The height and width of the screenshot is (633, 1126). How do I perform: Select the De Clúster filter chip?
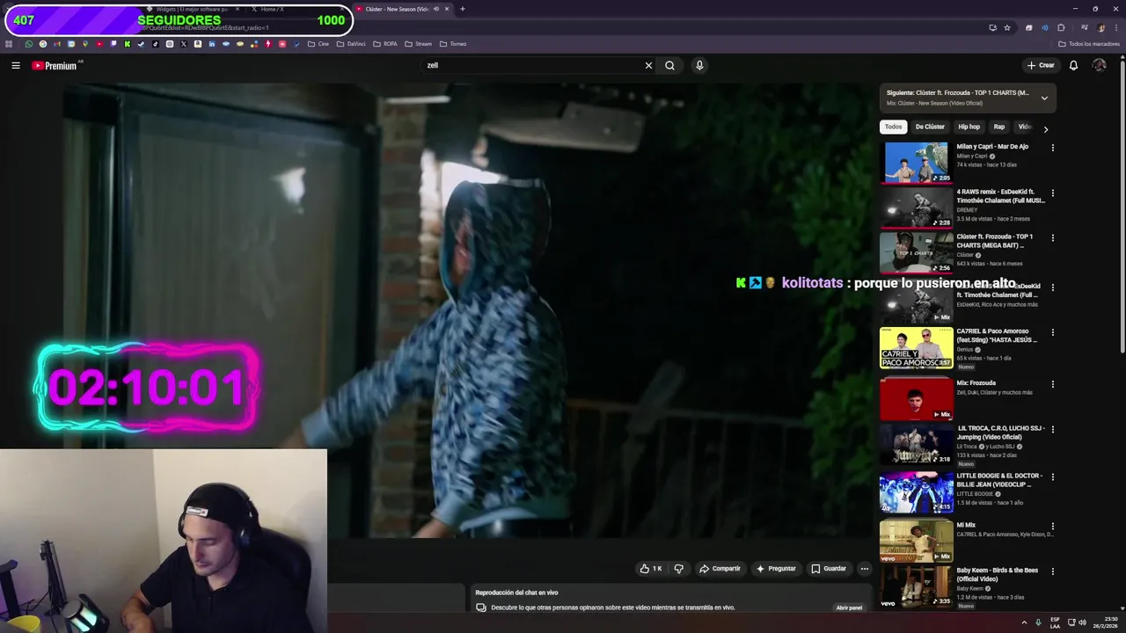click(x=930, y=127)
